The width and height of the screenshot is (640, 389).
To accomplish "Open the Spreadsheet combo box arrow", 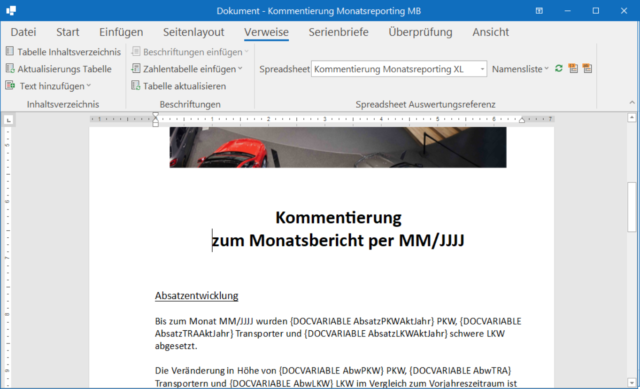I will 482,70.
